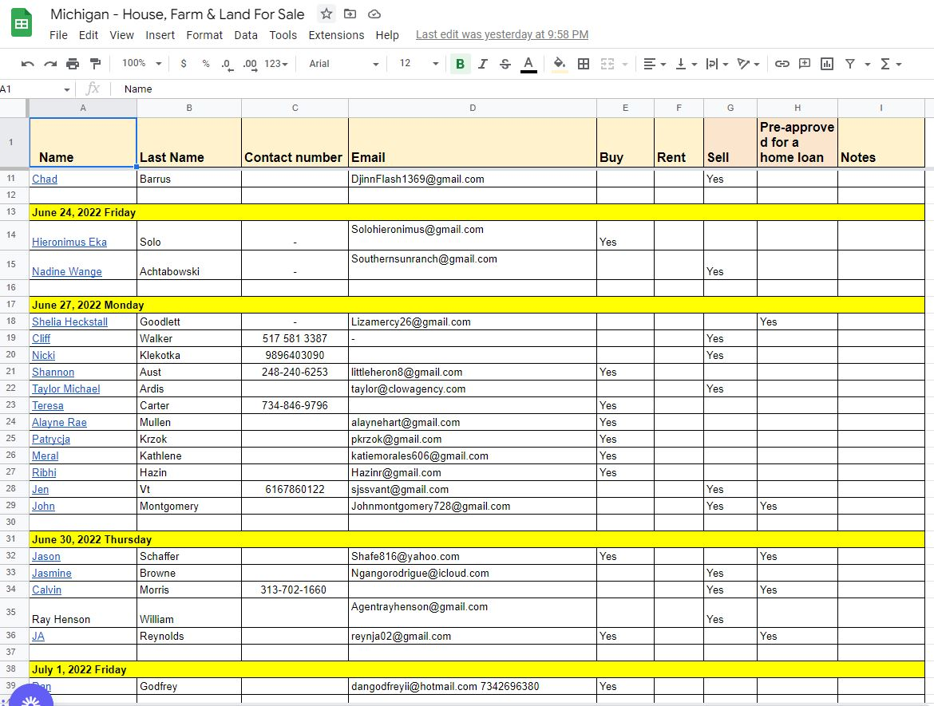Open text rotation dropdown

coord(748,64)
